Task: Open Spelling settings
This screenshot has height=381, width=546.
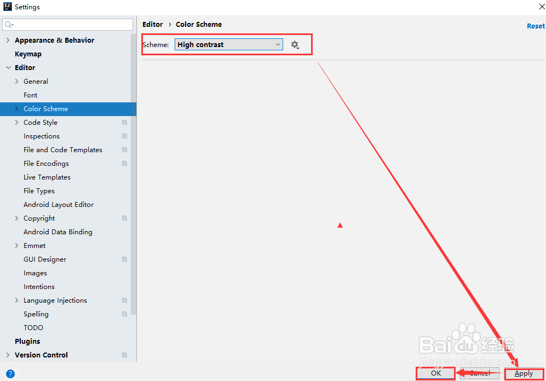Action: coord(36,314)
